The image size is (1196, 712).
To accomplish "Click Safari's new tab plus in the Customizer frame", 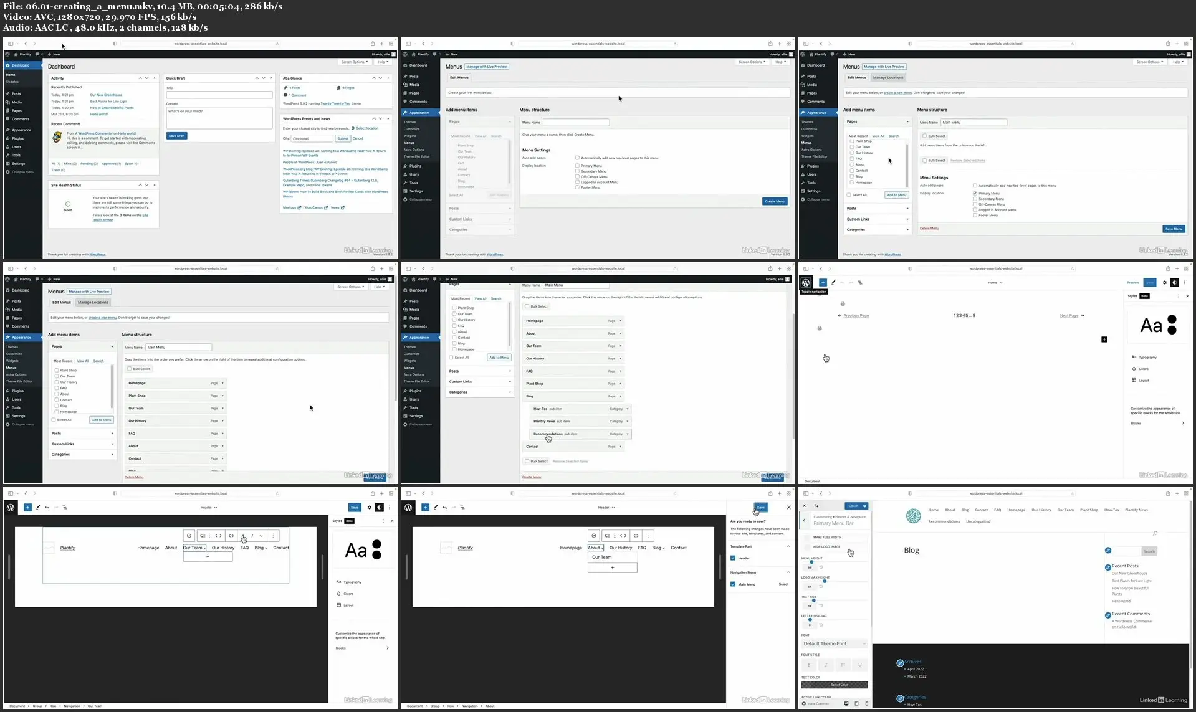I will [x=1177, y=493].
